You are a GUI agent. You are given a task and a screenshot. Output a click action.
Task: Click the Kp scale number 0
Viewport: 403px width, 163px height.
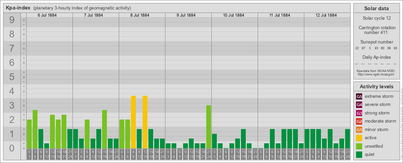pos(12,148)
